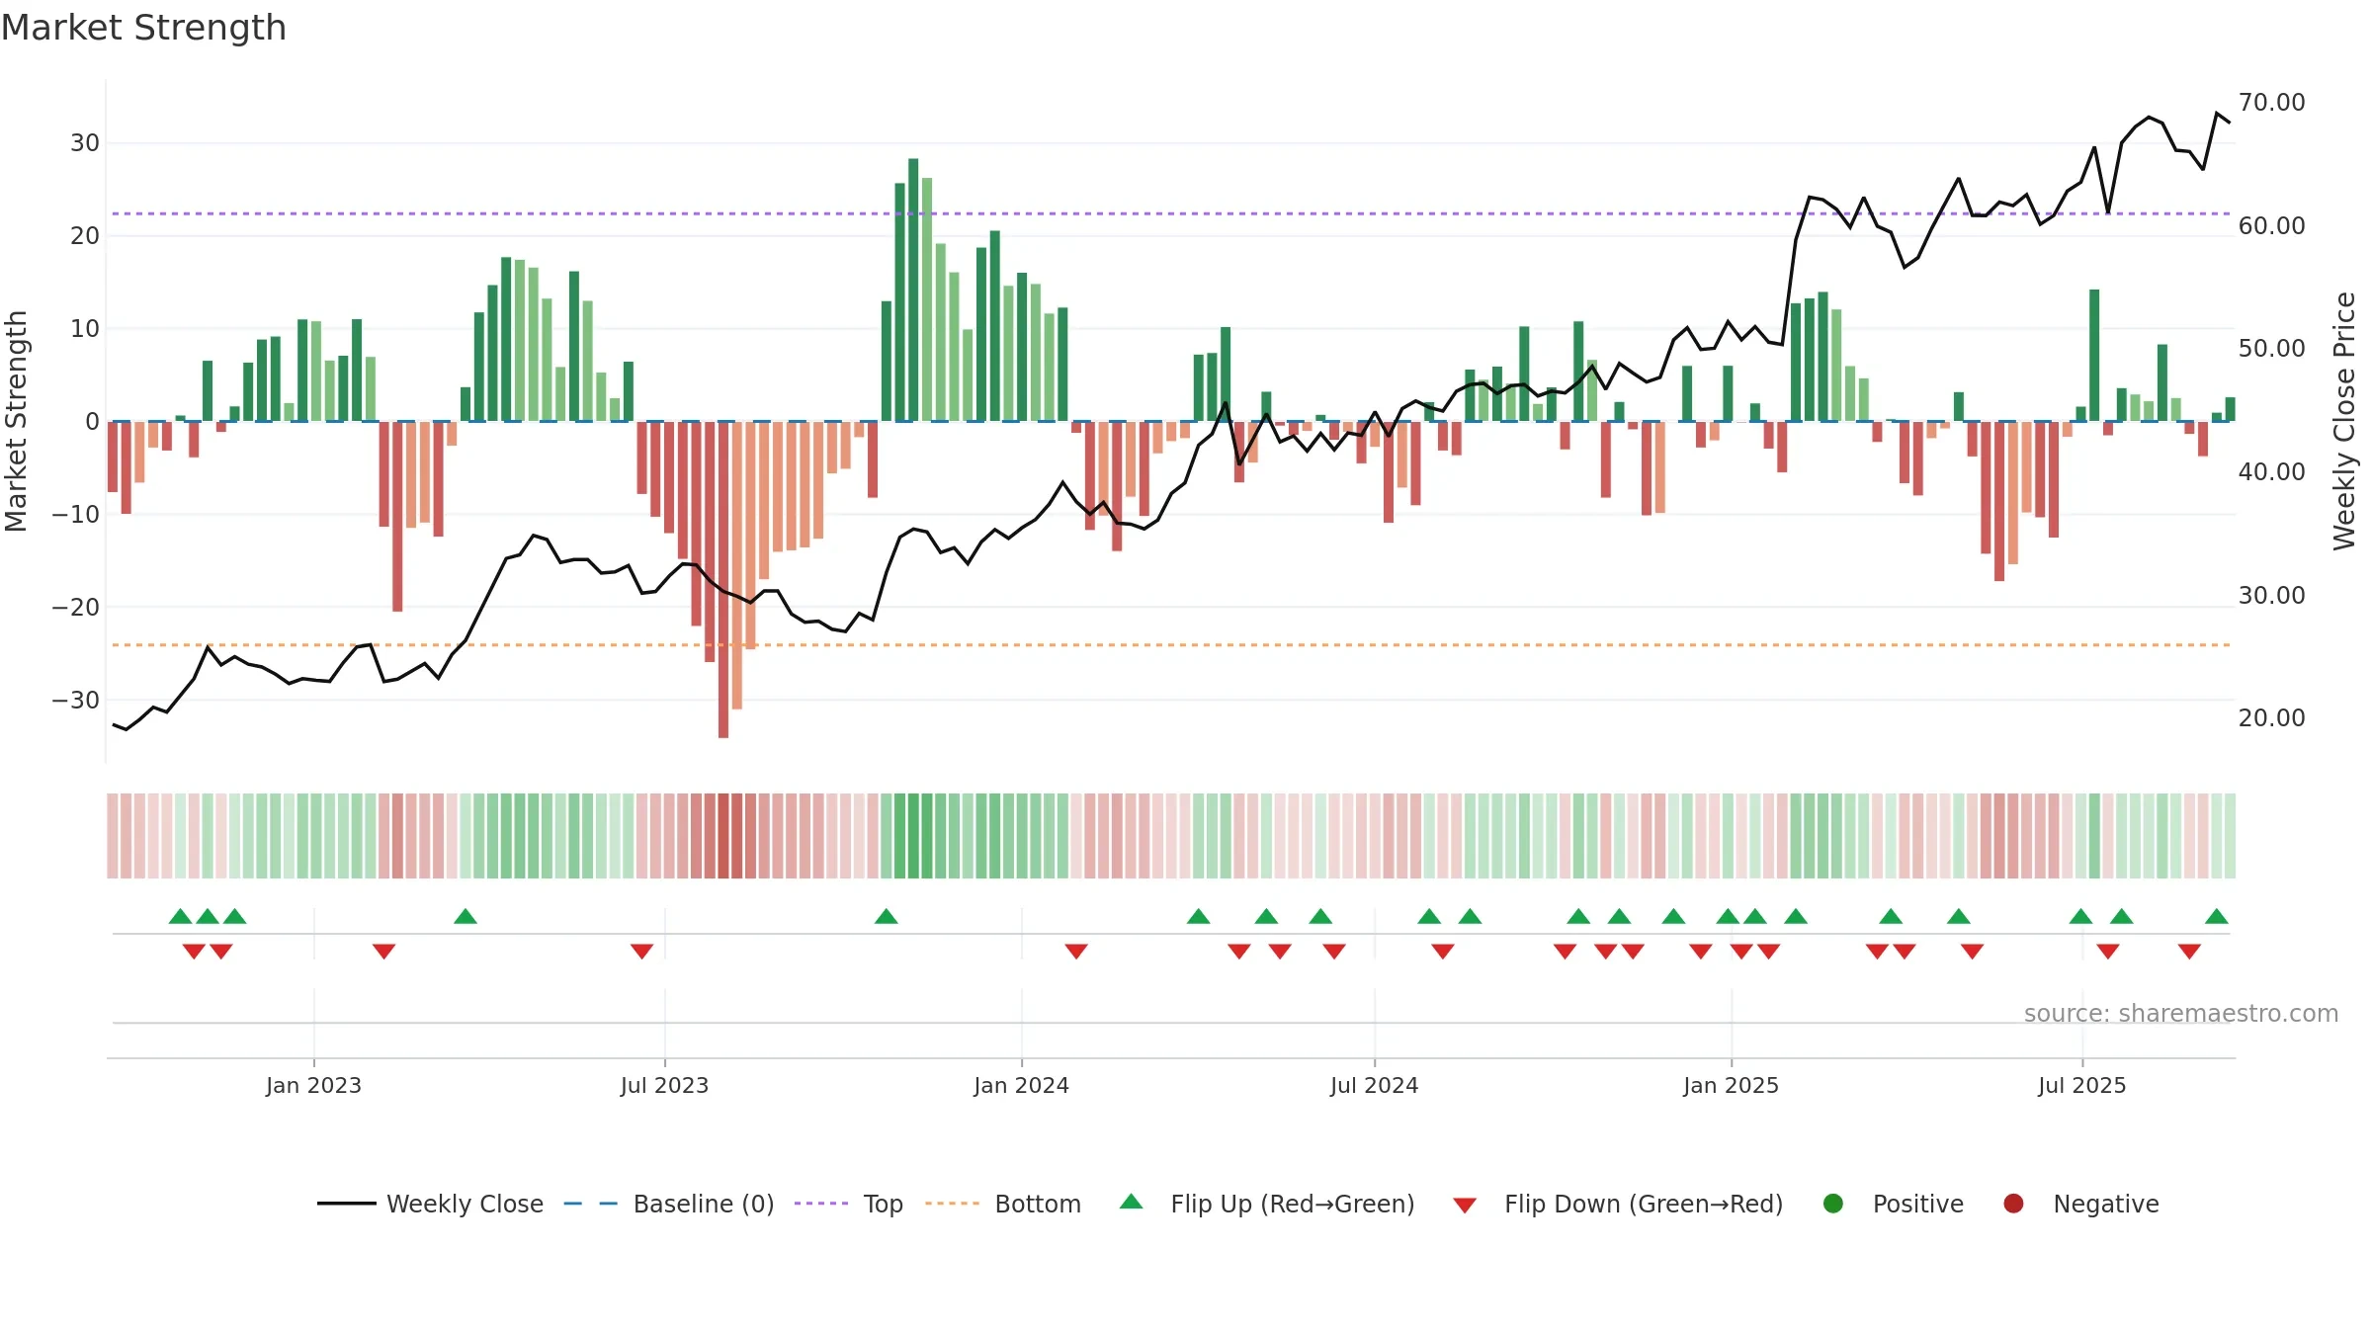Toggle the Positive legend entry
Screen dimensions: 2372x1334
click(x=1893, y=1204)
